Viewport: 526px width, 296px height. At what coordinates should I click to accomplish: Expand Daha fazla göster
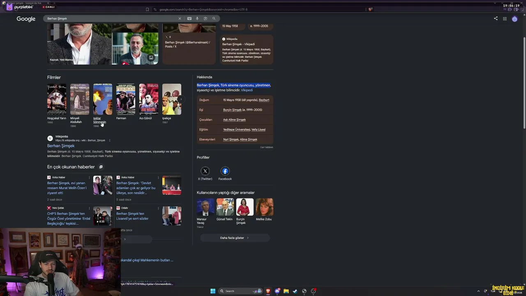point(235,238)
